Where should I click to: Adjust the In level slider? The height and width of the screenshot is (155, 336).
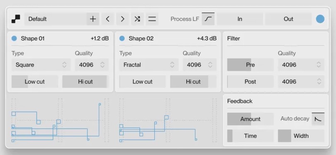tap(240, 19)
